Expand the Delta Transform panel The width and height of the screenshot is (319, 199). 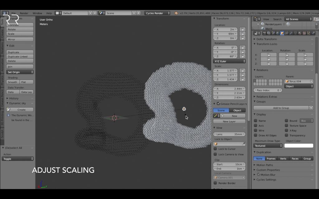[x=266, y=39]
